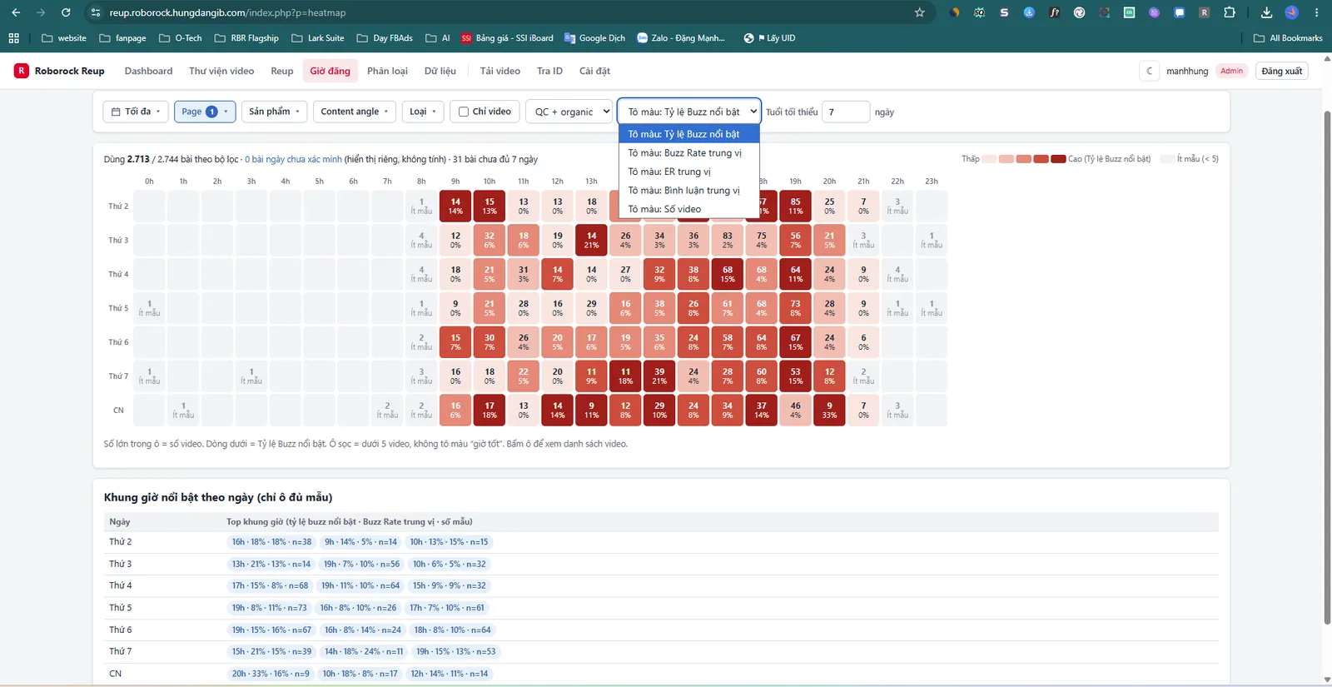
Task: Open the browser Downloads icon
Action: [x=1266, y=12]
